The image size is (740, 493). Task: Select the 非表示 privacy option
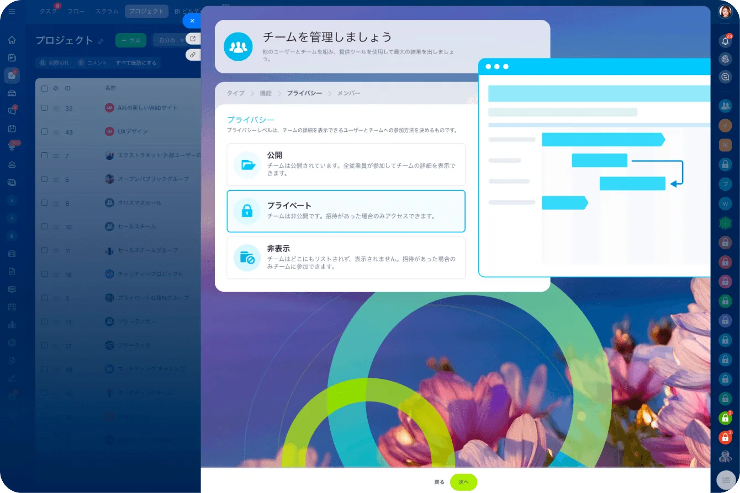pyautogui.click(x=346, y=258)
